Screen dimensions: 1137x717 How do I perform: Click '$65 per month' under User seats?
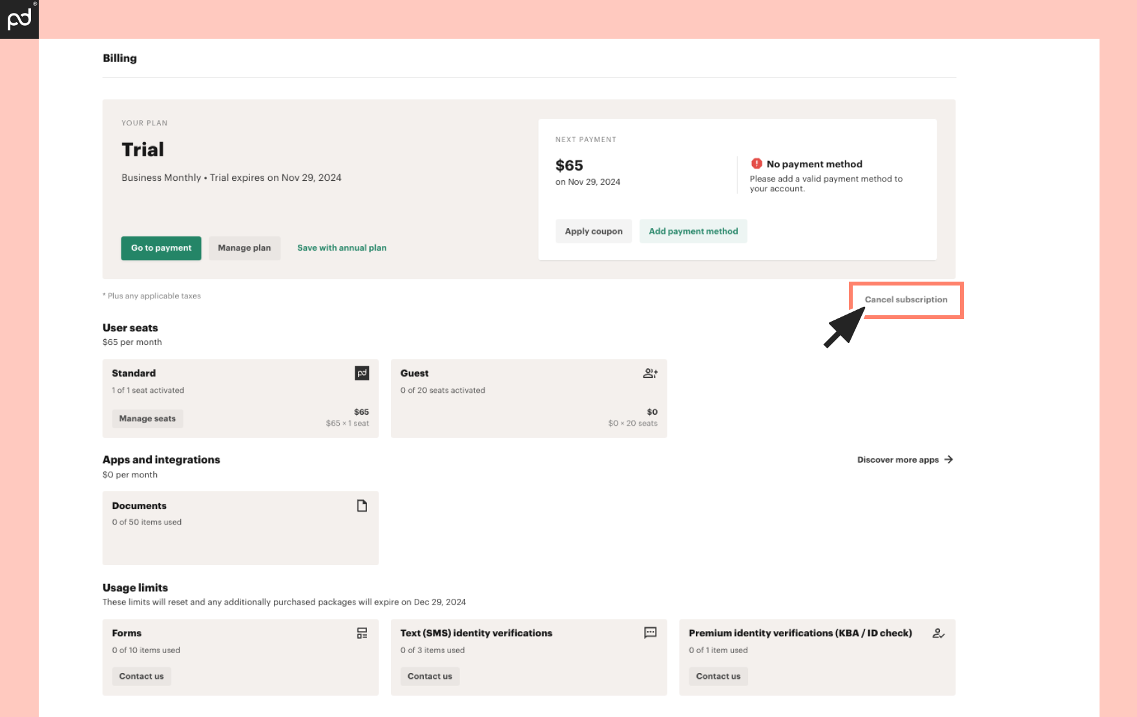click(x=132, y=342)
